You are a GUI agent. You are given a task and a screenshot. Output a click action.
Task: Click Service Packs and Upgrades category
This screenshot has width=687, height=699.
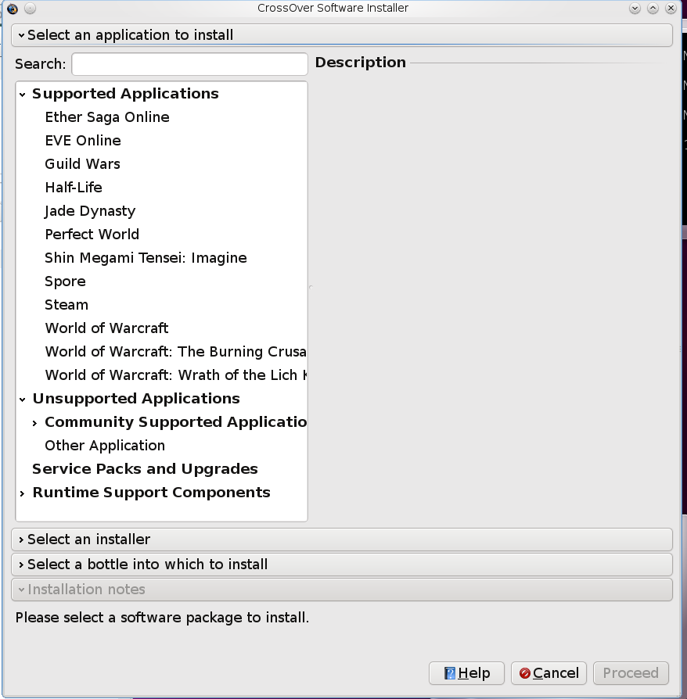(x=145, y=469)
